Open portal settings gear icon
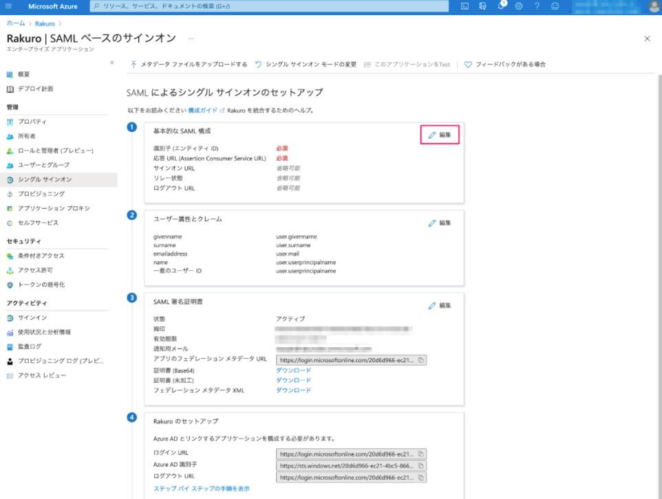662x499 pixels. pyautogui.click(x=519, y=6)
